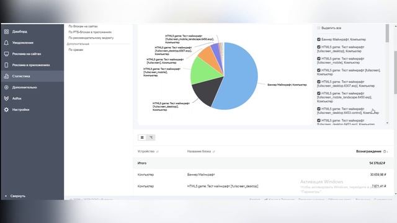This screenshot has height=223, width=397.
Task: Uncheck fullscreen_desktop.6453.control legend checkbox
Action: pyautogui.click(x=319, y=109)
